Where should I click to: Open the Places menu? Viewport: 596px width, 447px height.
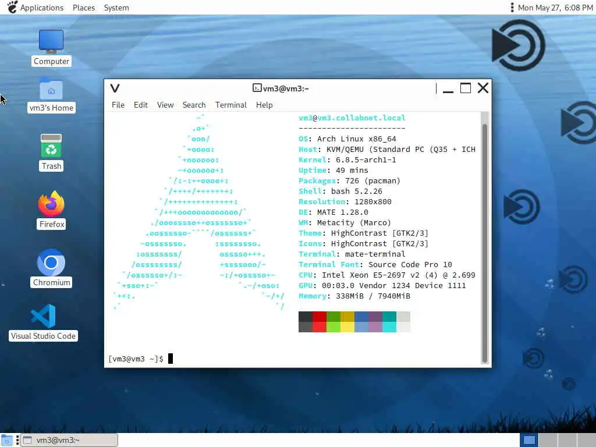pos(84,8)
